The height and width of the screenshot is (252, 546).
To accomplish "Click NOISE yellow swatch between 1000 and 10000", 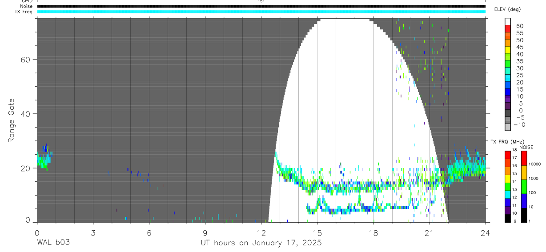I will coord(523,172).
